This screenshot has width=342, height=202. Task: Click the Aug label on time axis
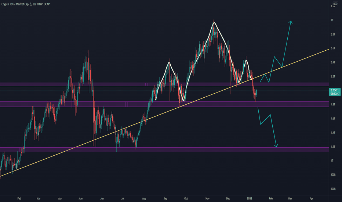pos(144,198)
